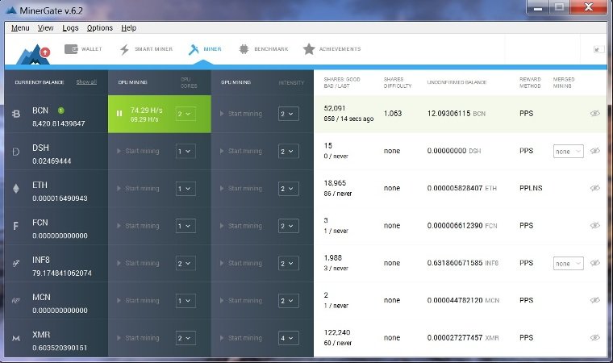The height and width of the screenshot is (363, 613).
Task: Toggle visibility of the XMR row
Action: [x=595, y=338]
